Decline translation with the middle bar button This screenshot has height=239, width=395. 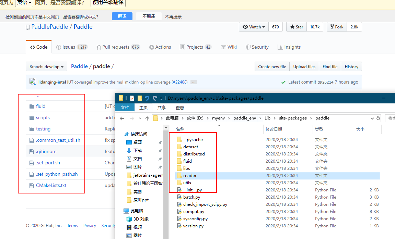(149, 16)
